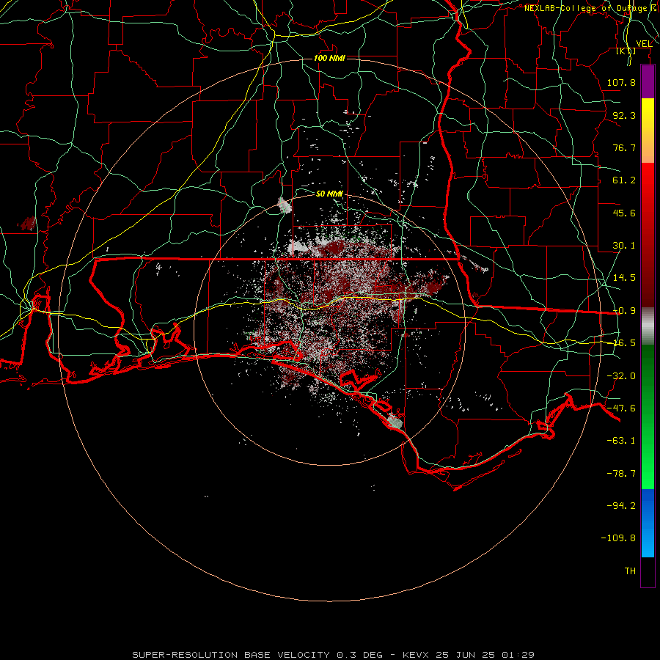
Task: Click the -32.0 velocity scale value
Action: coord(621,376)
